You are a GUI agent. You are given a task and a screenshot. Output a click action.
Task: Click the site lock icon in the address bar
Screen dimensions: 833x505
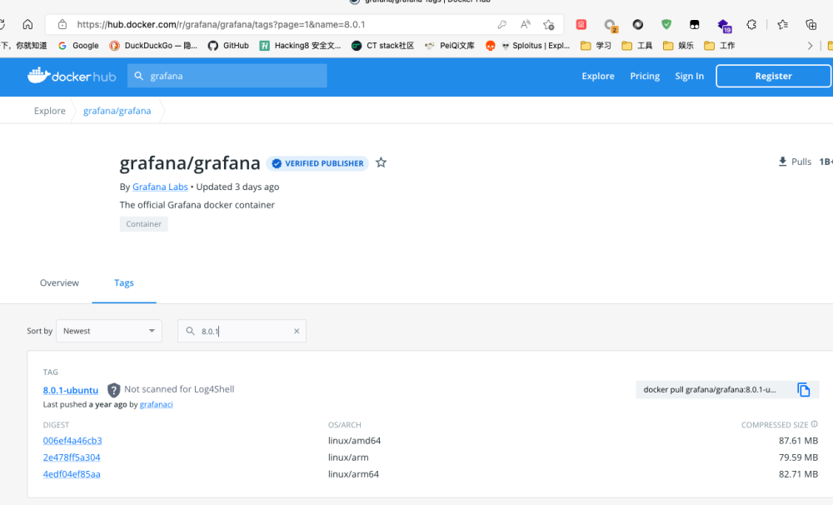(x=62, y=24)
